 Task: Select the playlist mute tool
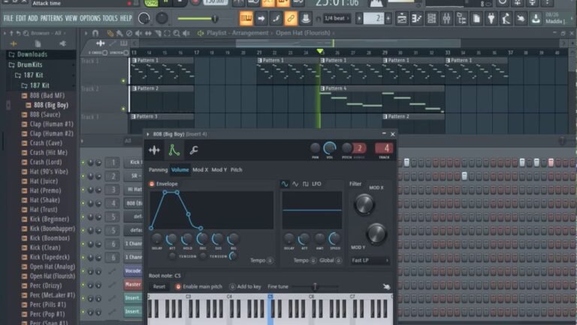coord(139,34)
